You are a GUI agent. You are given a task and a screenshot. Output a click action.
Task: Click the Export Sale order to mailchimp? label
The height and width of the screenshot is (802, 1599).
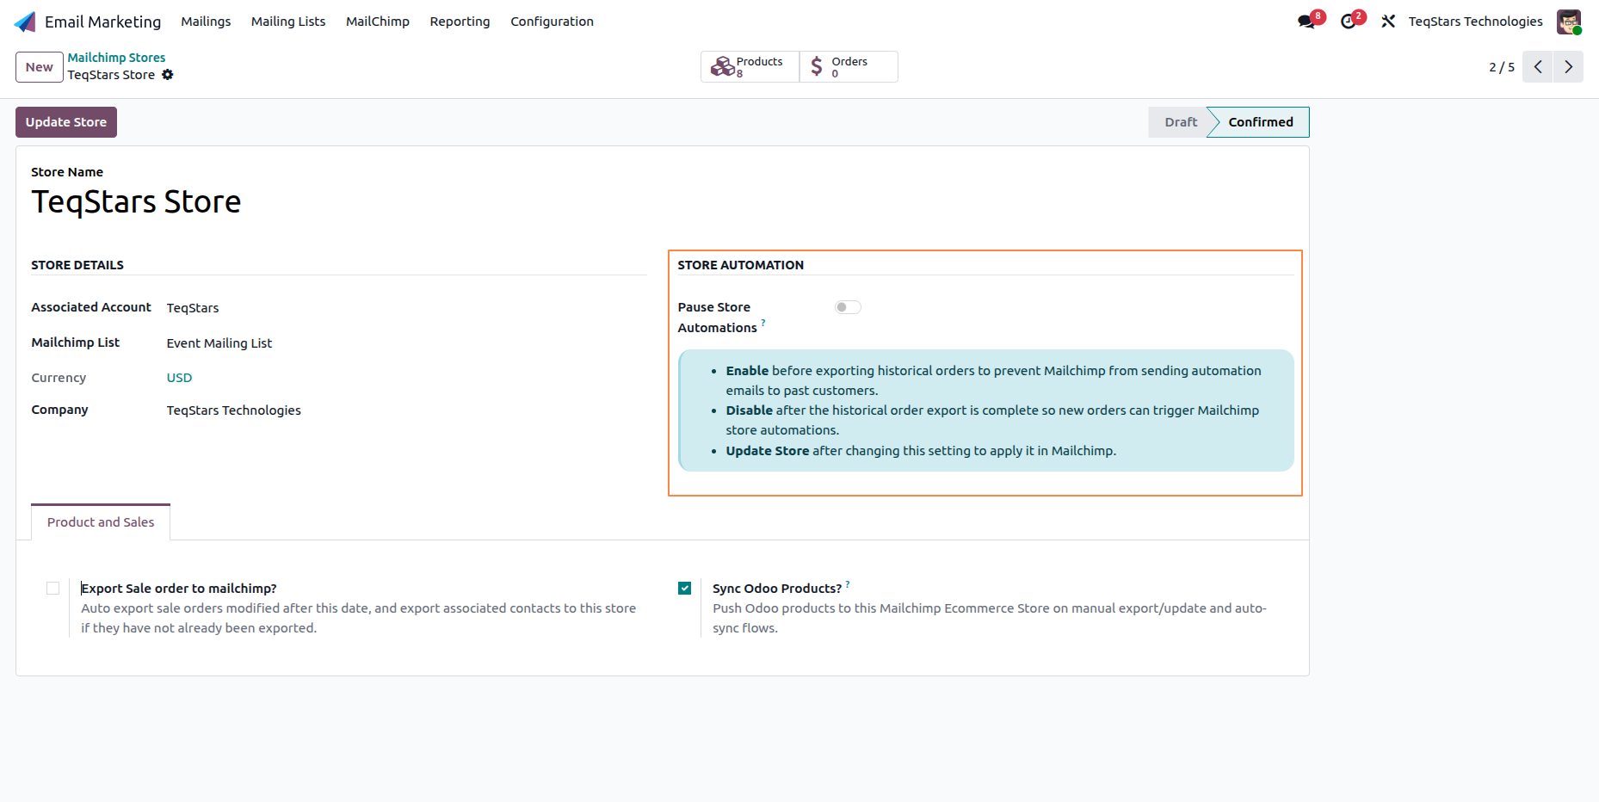pos(179,589)
